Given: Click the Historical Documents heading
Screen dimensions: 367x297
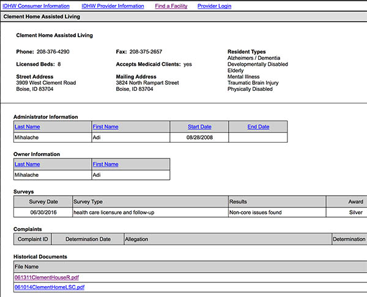Looking at the screenshot, I should (x=40, y=257).
